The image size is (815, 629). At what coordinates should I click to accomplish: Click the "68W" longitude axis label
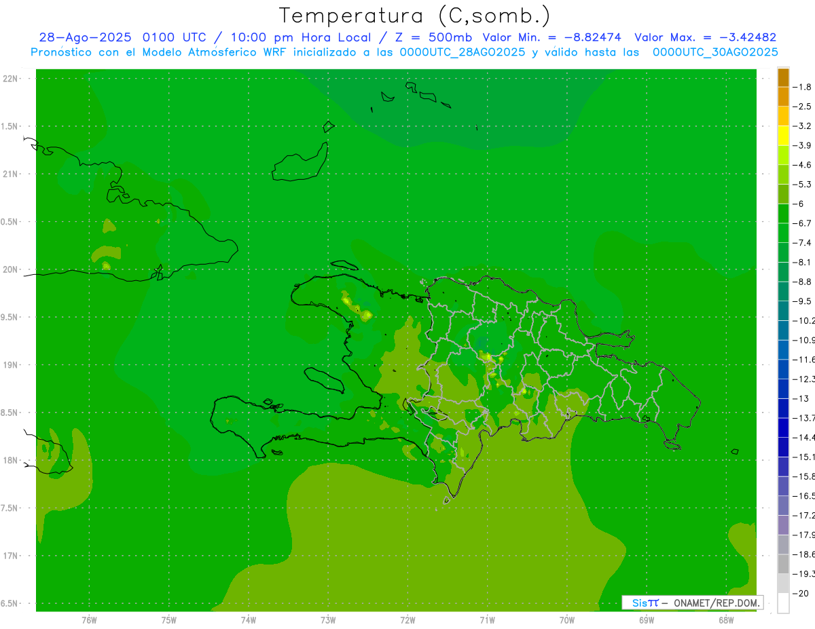tap(726, 620)
